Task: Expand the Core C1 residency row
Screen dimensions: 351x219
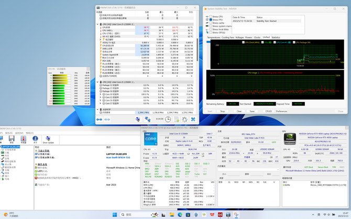Action: click(101, 97)
